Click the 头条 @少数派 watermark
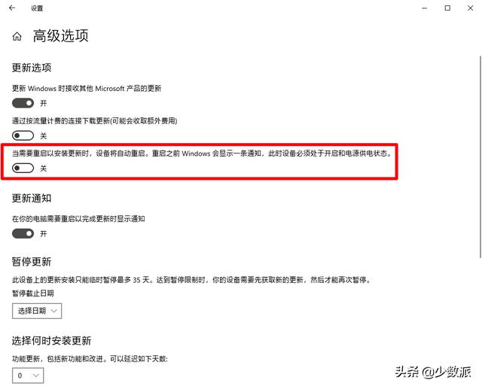This screenshot has height=389, width=482. (x=433, y=372)
